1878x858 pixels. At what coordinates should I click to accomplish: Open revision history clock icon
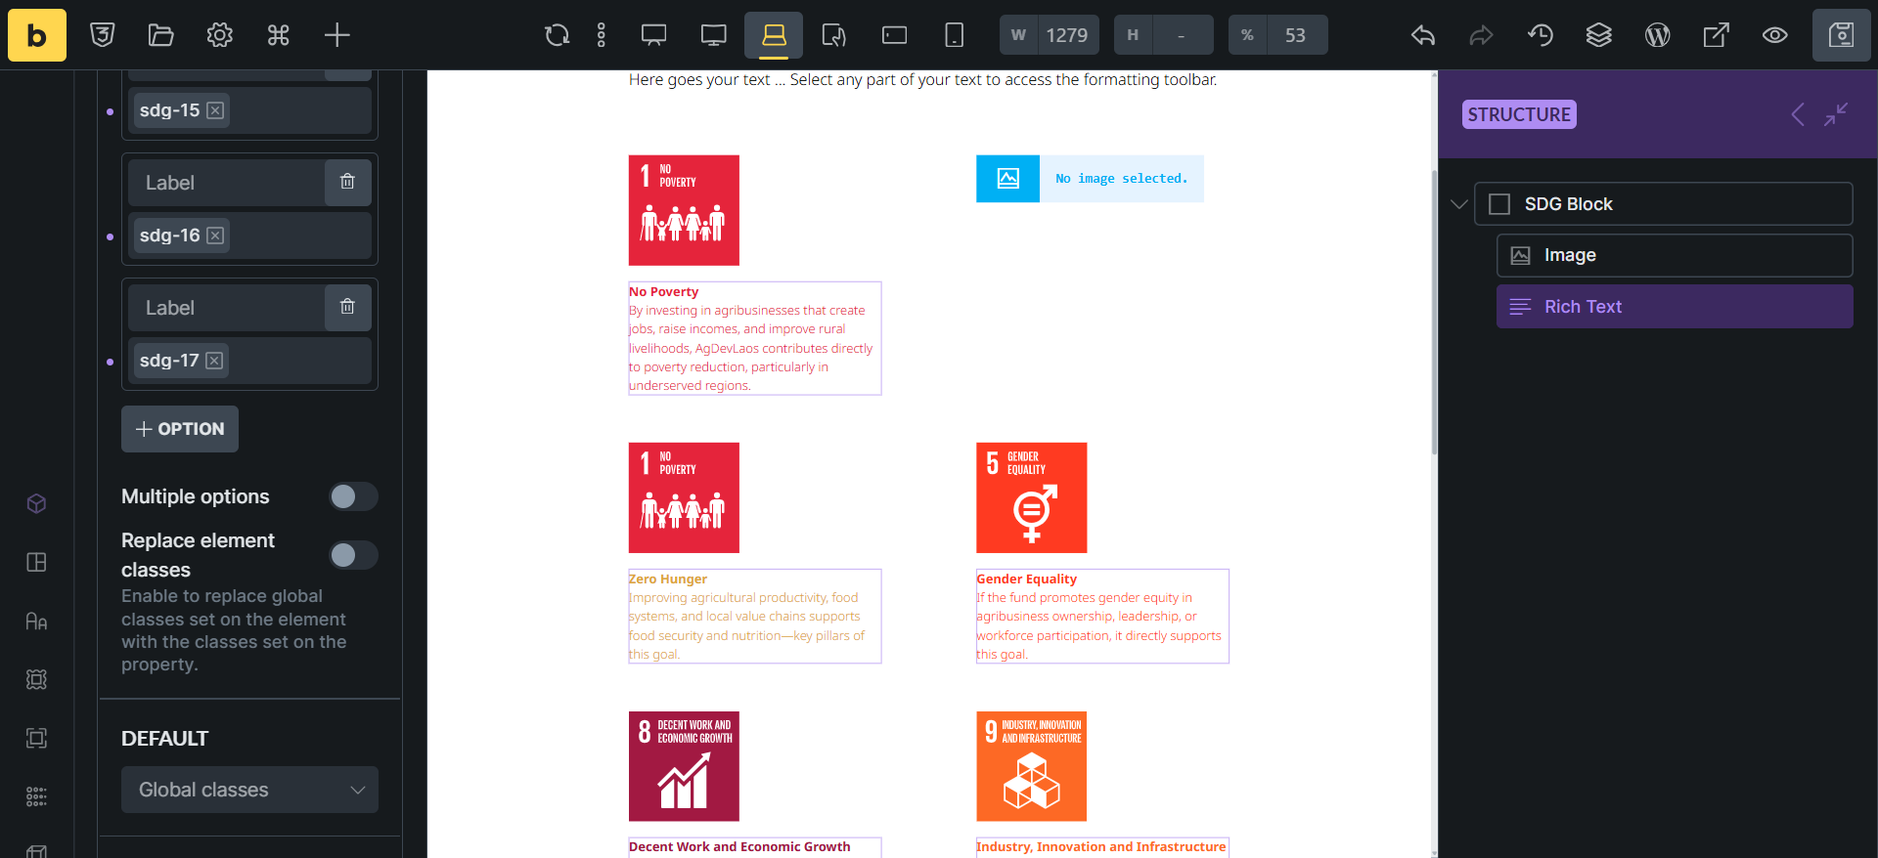(1541, 35)
